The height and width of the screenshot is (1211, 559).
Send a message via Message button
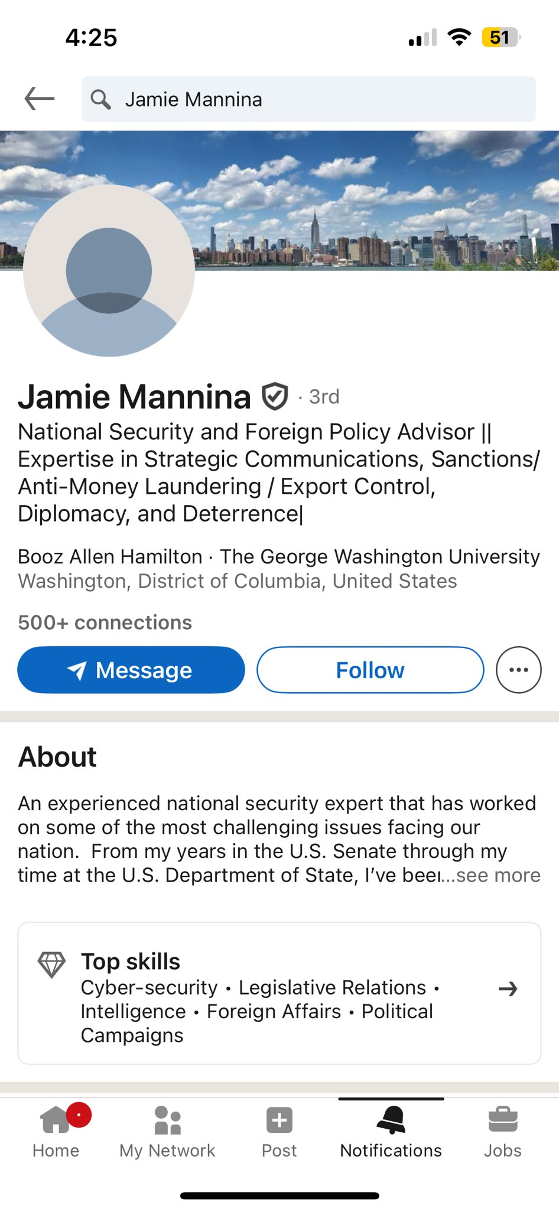click(131, 670)
